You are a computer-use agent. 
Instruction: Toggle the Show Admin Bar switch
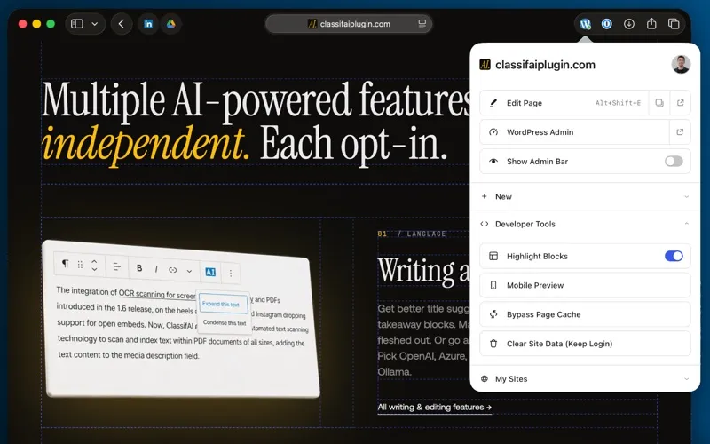pos(674,162)
